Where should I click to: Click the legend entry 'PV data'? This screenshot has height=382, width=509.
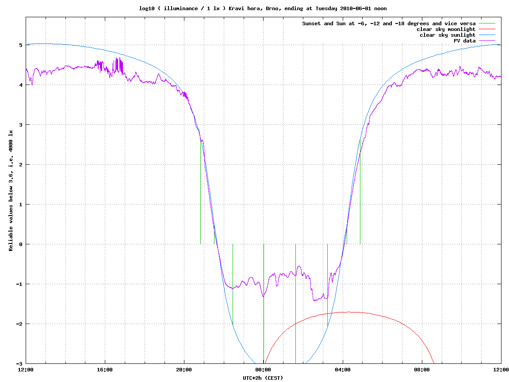click(464, 41)
